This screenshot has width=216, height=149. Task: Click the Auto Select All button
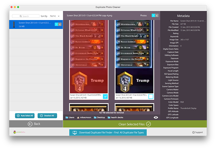25,116
